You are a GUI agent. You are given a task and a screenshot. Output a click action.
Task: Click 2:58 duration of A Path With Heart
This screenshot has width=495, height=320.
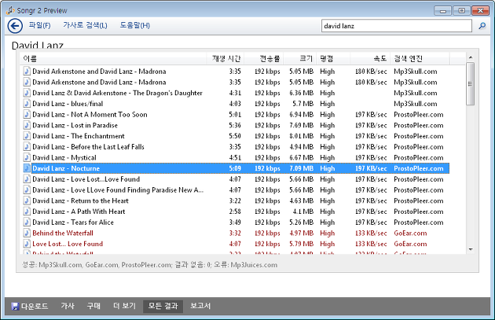(235, 211)
